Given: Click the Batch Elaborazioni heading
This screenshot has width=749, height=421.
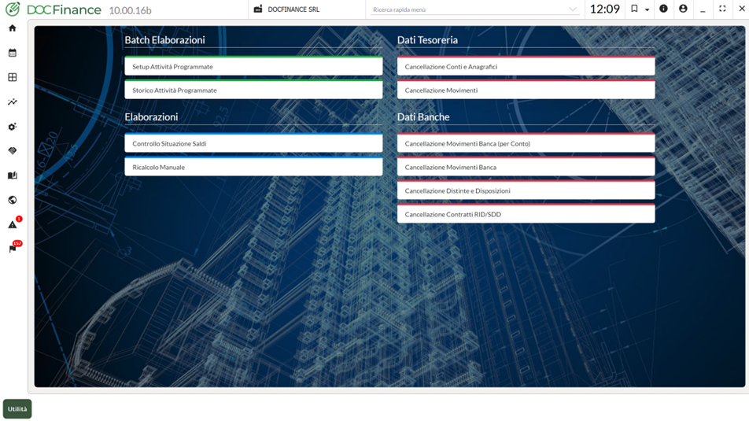Looking at the screenshot, I should click(164, 40).
